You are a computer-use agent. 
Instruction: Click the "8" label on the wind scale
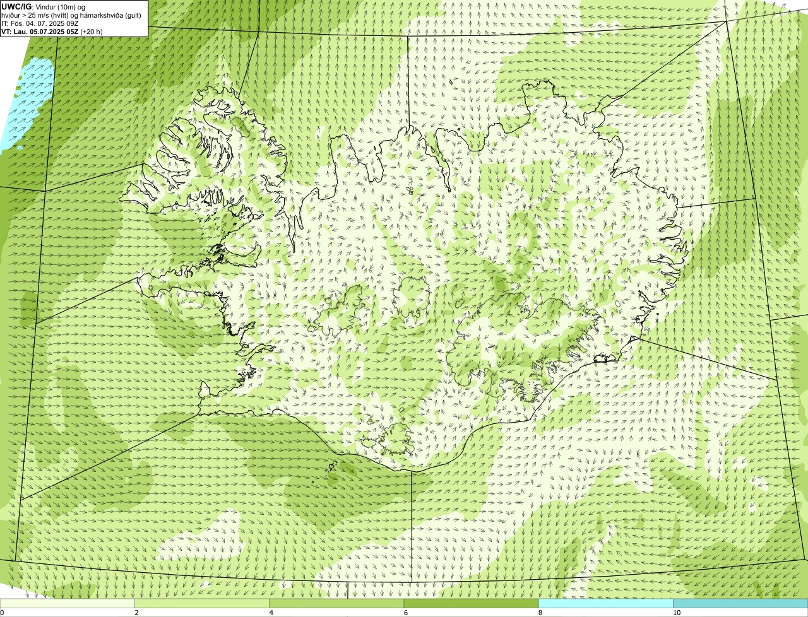coord(540,613)
